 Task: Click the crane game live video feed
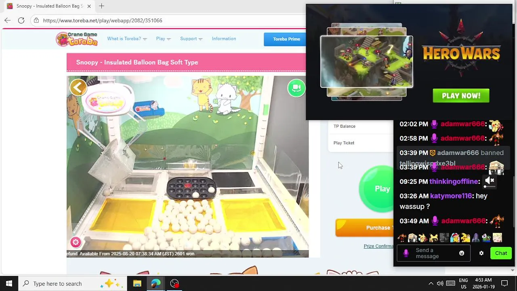tap(187, 166)
